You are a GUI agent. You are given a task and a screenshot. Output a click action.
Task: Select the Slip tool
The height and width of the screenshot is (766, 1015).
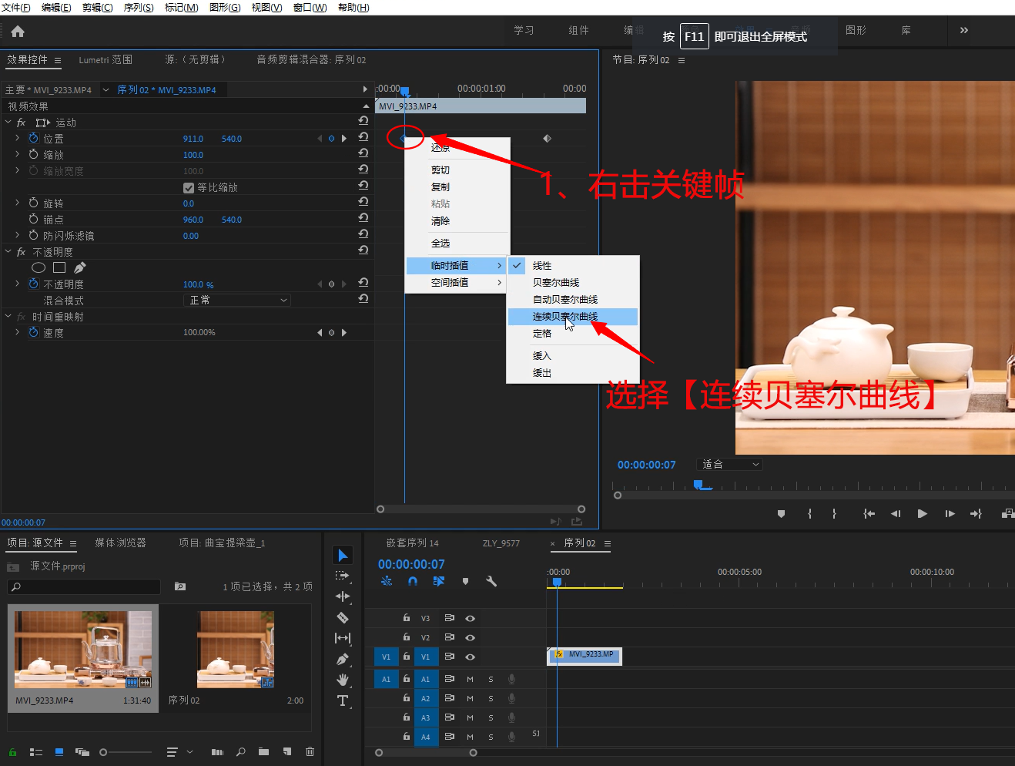click(343, 638)
